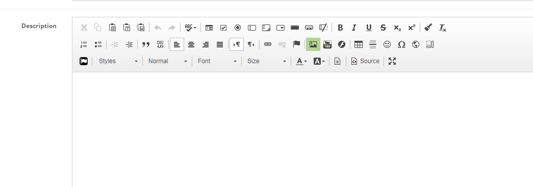Click the Decrease Indent icon
The width and height of the screenshot is (533, 187).
pyautogui.click(x=115, y=44)
